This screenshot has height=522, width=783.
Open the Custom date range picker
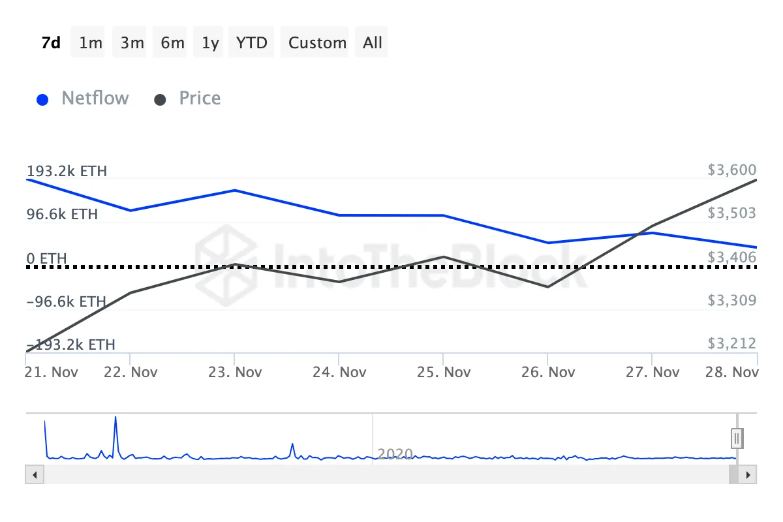(317, 43)
